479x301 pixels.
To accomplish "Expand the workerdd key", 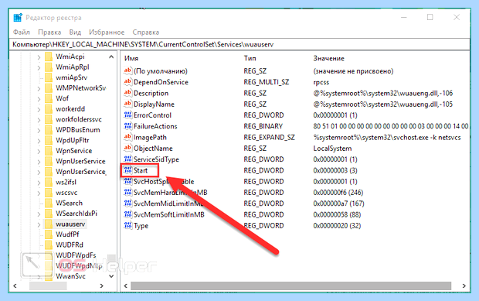I will (x=39, y=109).
